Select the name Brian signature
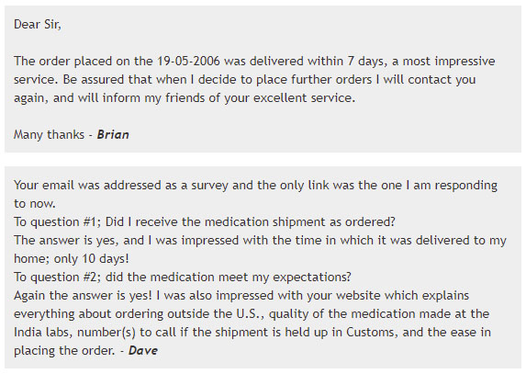The height and width of the screenshot is (374, 526). click(x=113, y=135)
